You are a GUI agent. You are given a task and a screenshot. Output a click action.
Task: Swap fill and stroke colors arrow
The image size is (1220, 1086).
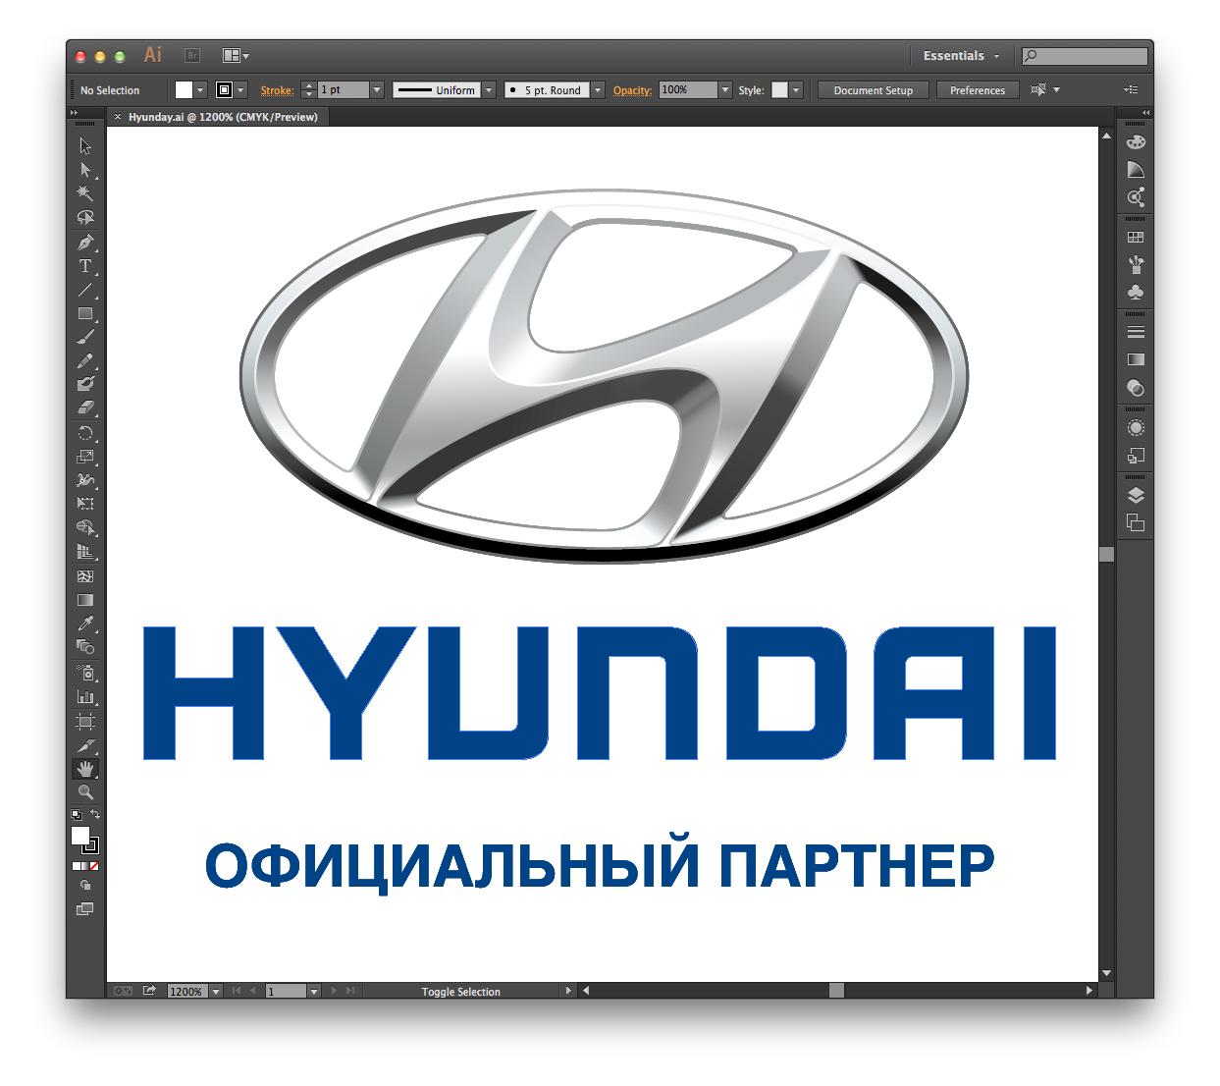tap(95, 815)
